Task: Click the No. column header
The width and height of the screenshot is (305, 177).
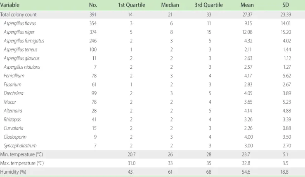Action: pos(93,5)
